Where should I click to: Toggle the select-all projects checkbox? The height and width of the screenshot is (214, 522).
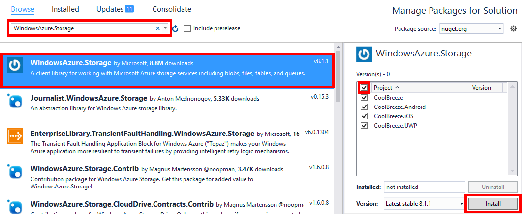364,88
